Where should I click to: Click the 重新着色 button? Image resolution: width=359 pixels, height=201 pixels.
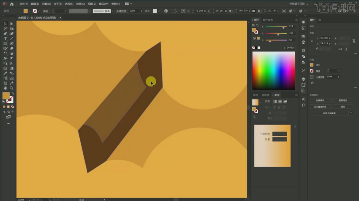coord(343,100)
